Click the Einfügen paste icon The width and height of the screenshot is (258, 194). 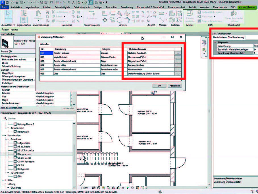39,14
